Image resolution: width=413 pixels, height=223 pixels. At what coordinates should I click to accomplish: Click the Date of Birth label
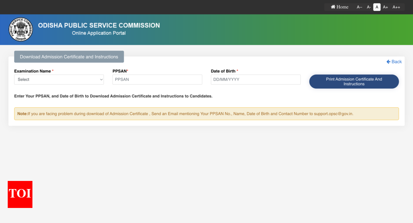pos(223,71)
